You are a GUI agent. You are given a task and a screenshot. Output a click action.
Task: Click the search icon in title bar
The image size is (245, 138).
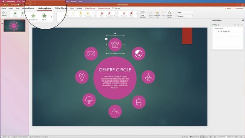tap(238, 5)
